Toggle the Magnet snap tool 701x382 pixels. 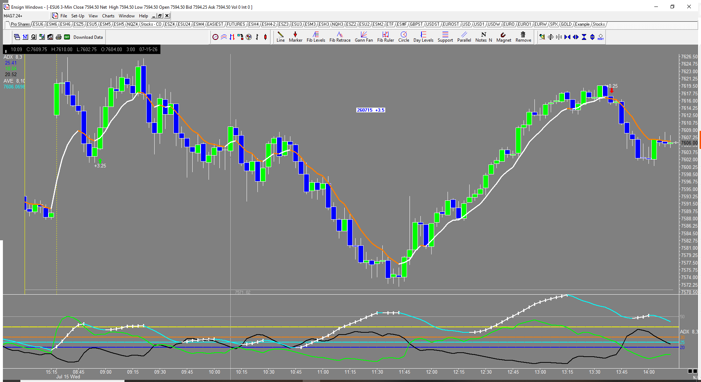(x=504, y=37)
